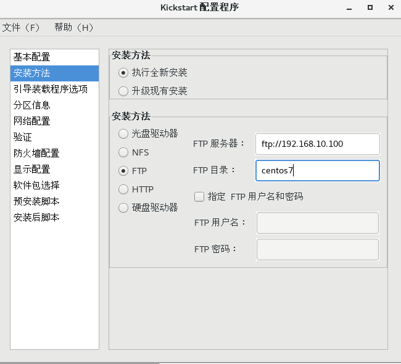Go to 预安装脚本 section
The height and width of the screenshot is (364, 401).
point(54,201)
